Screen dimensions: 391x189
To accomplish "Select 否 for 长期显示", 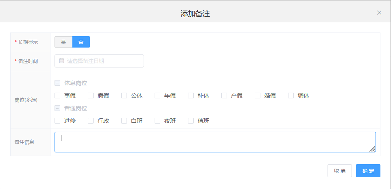I will click(81, 42).
